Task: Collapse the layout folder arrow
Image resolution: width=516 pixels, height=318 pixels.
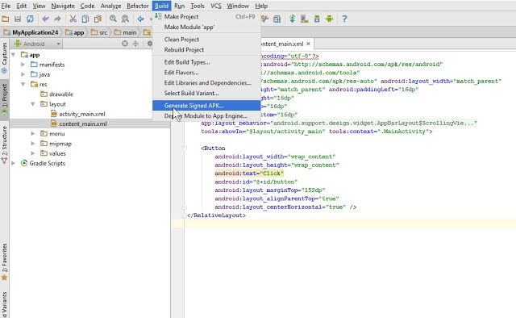Action: click(x=33, y=104)
